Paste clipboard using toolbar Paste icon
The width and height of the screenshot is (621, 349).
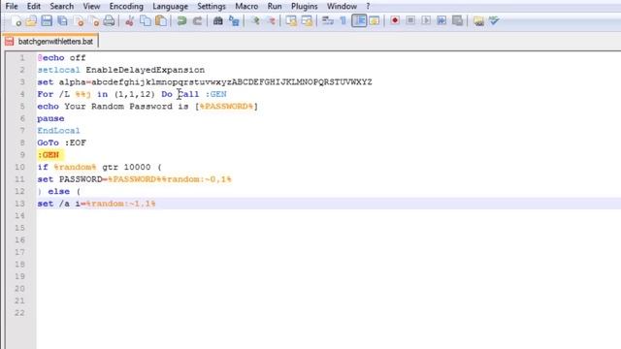pyautogui.click(x=161, y=21)
